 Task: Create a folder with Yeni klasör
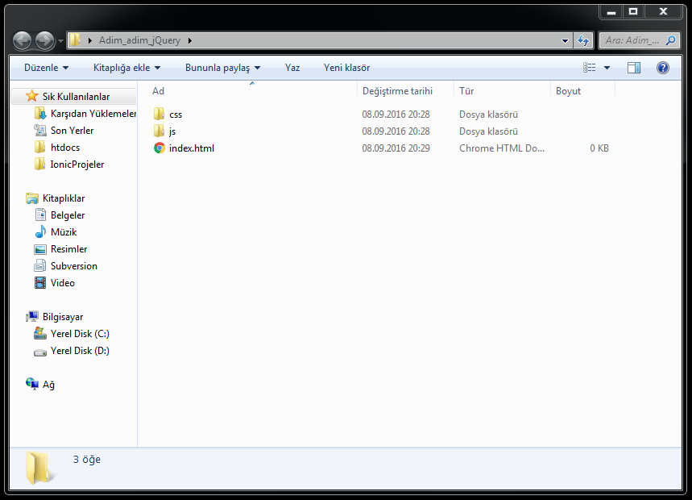click(346, 68)
